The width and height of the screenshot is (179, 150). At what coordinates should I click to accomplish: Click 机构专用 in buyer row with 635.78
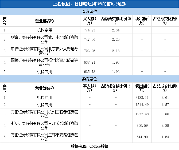(45, 72)
